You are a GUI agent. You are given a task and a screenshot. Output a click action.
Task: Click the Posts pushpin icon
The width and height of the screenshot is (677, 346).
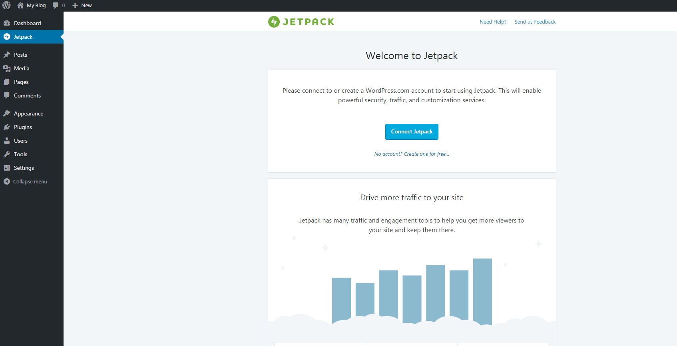click(7, 55)
